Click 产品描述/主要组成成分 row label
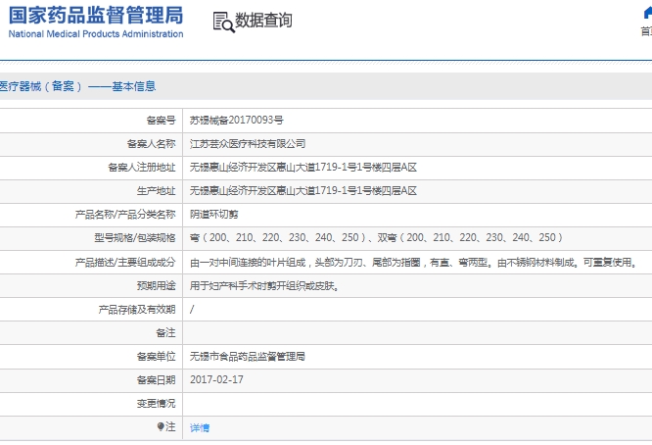The height and width of the screenshot is (445, 652). click(x=125, y=263)
